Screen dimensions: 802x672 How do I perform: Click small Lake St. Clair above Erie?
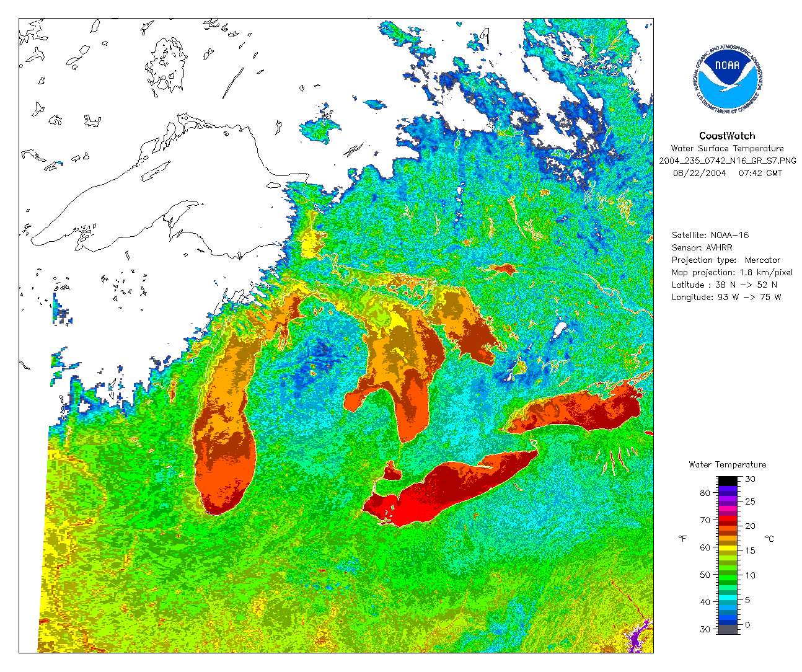coord(392,472)
